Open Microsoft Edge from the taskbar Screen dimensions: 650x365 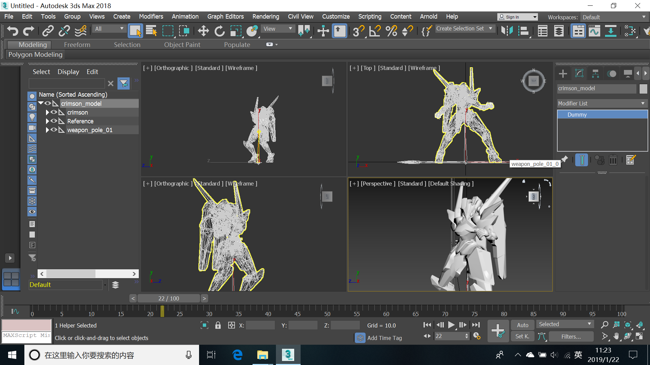(238, 355)
